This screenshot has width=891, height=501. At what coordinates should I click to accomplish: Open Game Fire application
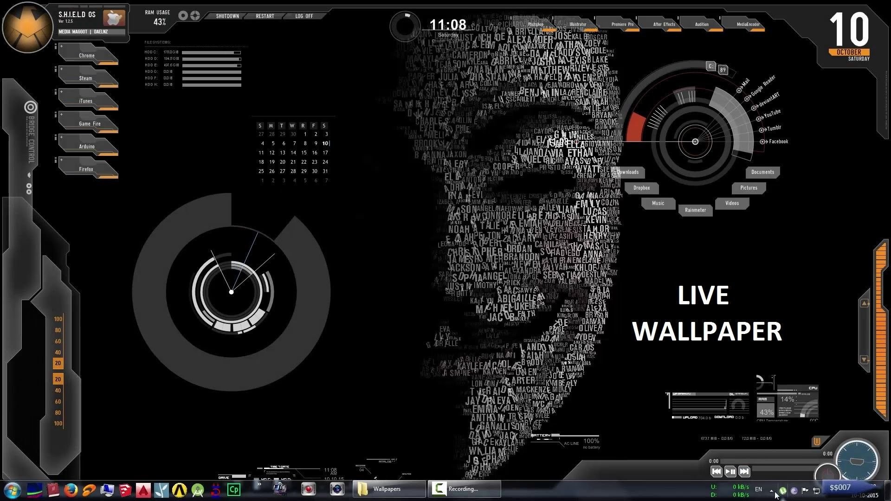pos(90,123)
